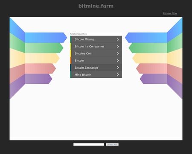Click the chevron arrow beside Mine Bitcoin
Viewport: 192px width, 154px height.
click(118, 74)
